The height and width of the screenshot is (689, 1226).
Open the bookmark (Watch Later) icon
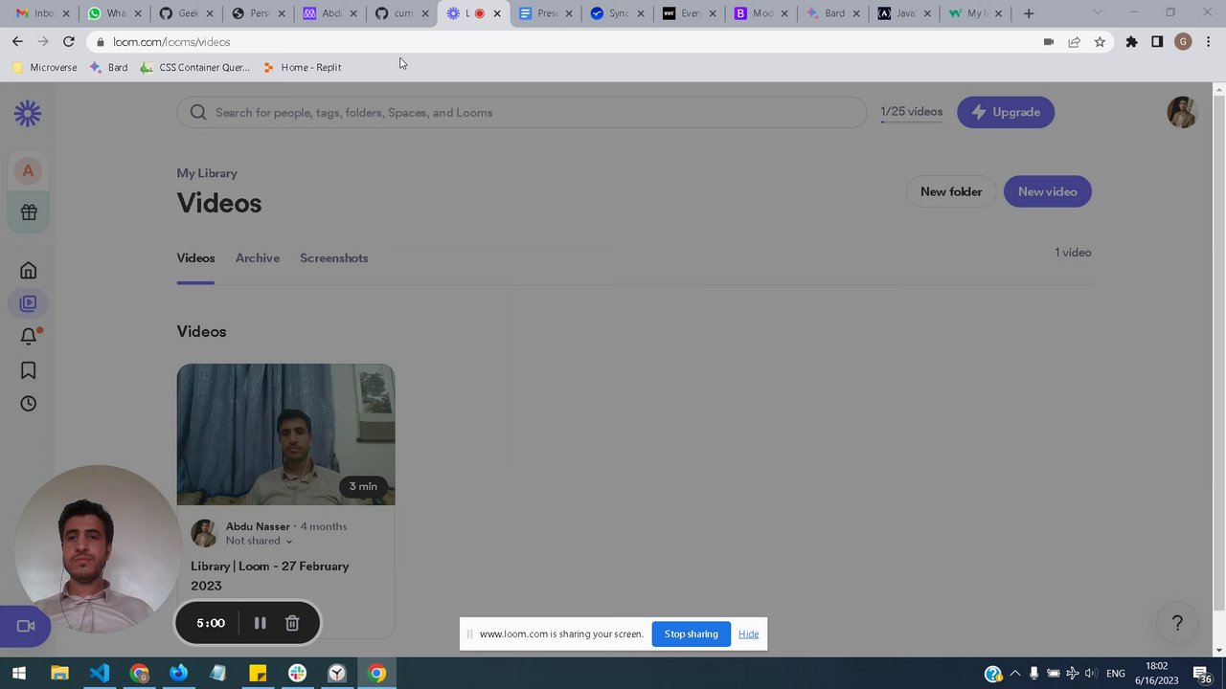pyautogui.click(x=29, y=370)
